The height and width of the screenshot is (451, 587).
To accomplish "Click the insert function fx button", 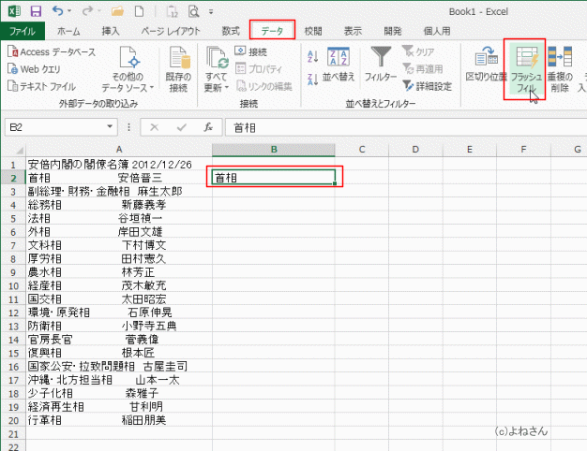I will point(208,127).
